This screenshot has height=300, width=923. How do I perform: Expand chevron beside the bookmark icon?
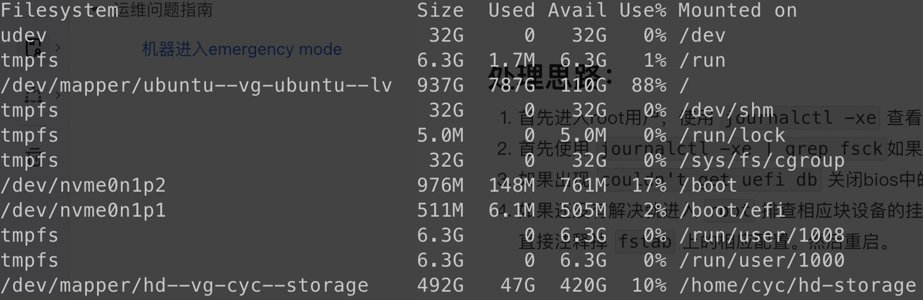click(x=58, y=46)
